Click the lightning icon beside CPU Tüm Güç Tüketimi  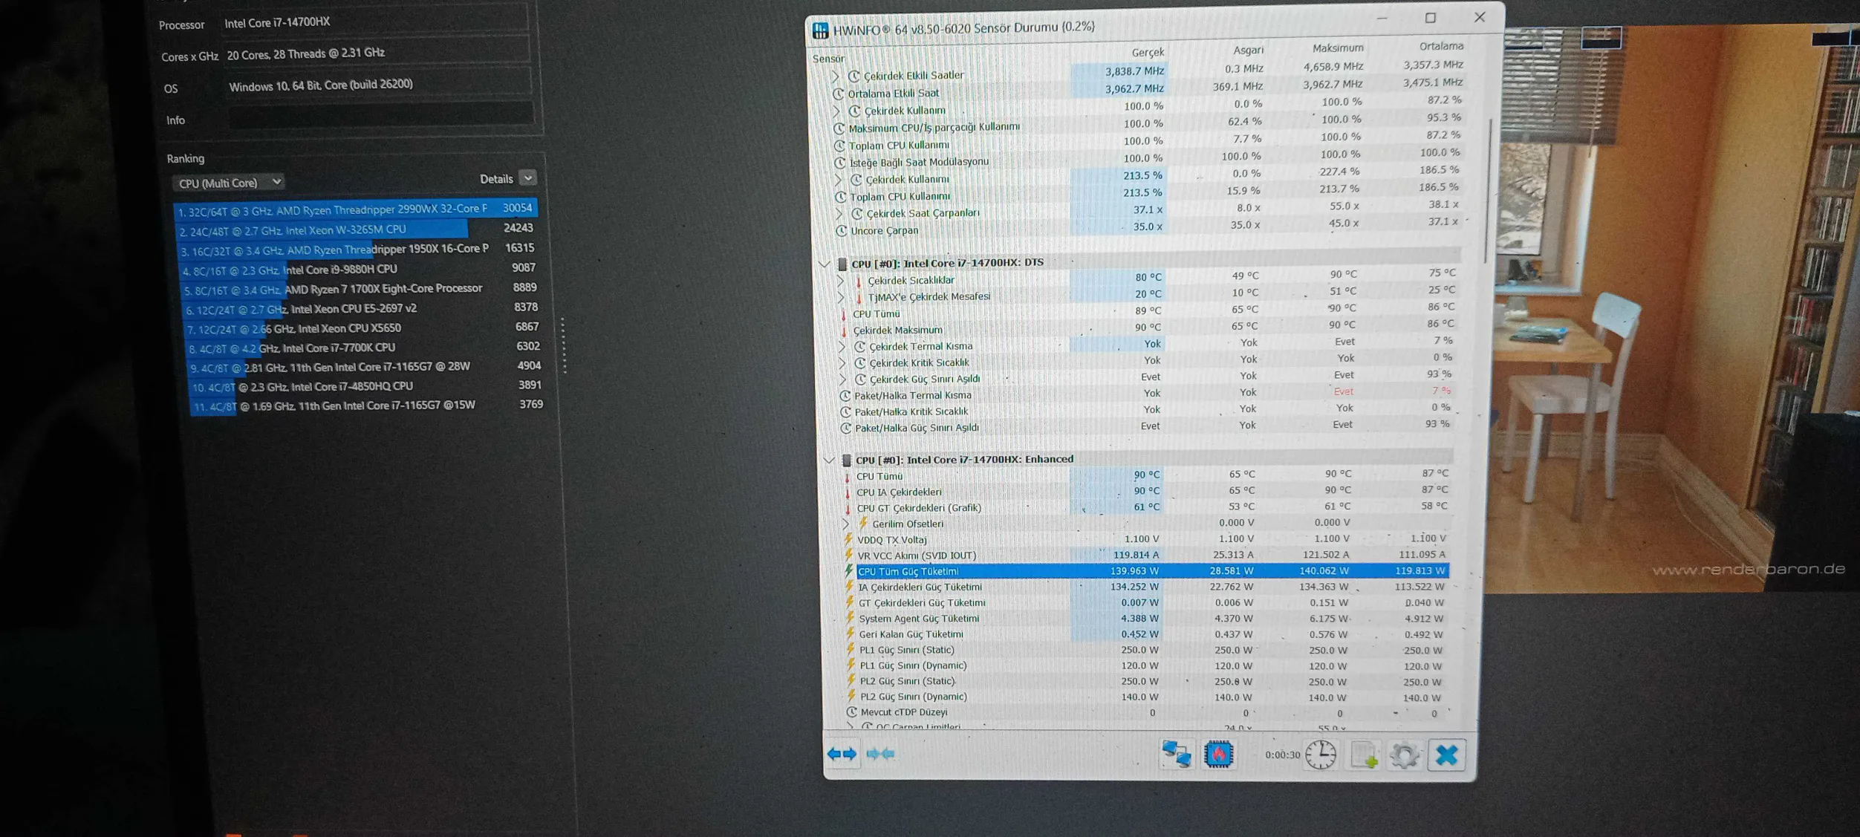(848, 570)
